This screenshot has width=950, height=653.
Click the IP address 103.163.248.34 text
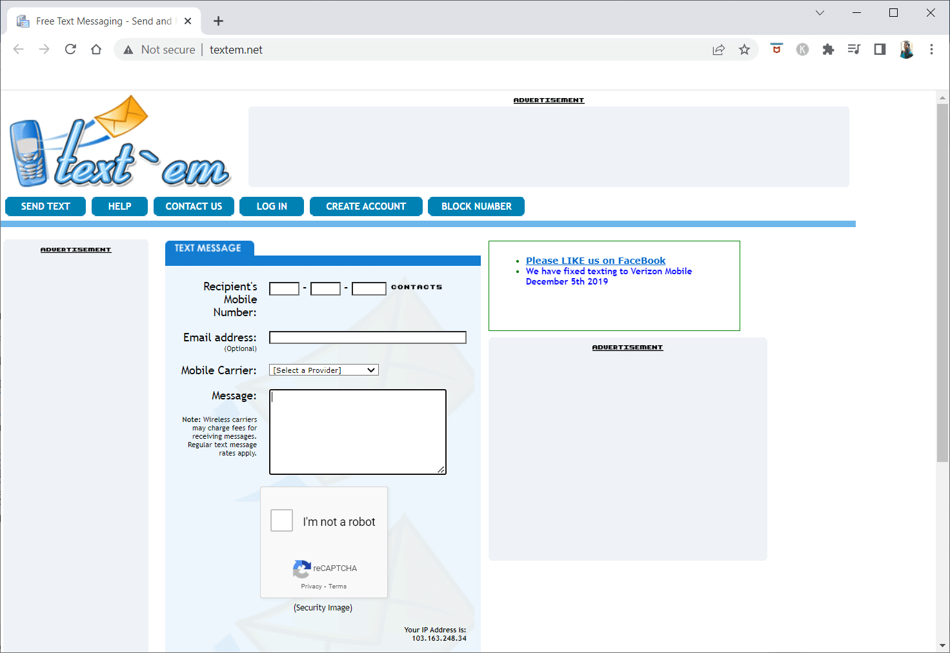pyautogui.click(x=439, y=638)
